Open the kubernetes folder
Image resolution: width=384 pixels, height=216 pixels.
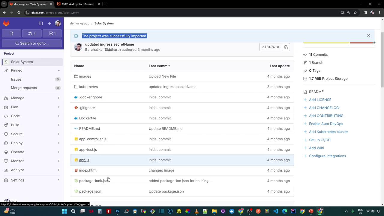point(88,87)
